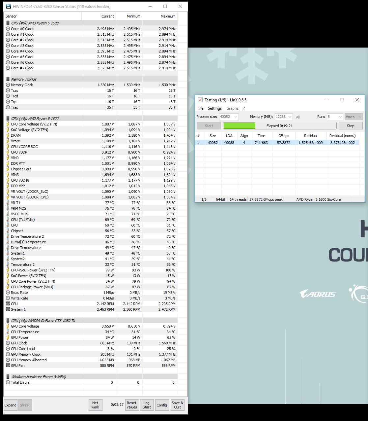
Task: Click the clock icon beside Core #0 Clock
Action: click(8, 29)
